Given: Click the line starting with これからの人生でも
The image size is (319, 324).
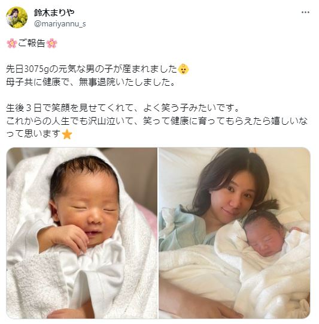Looking at the screenshot, I should [157, 121].
